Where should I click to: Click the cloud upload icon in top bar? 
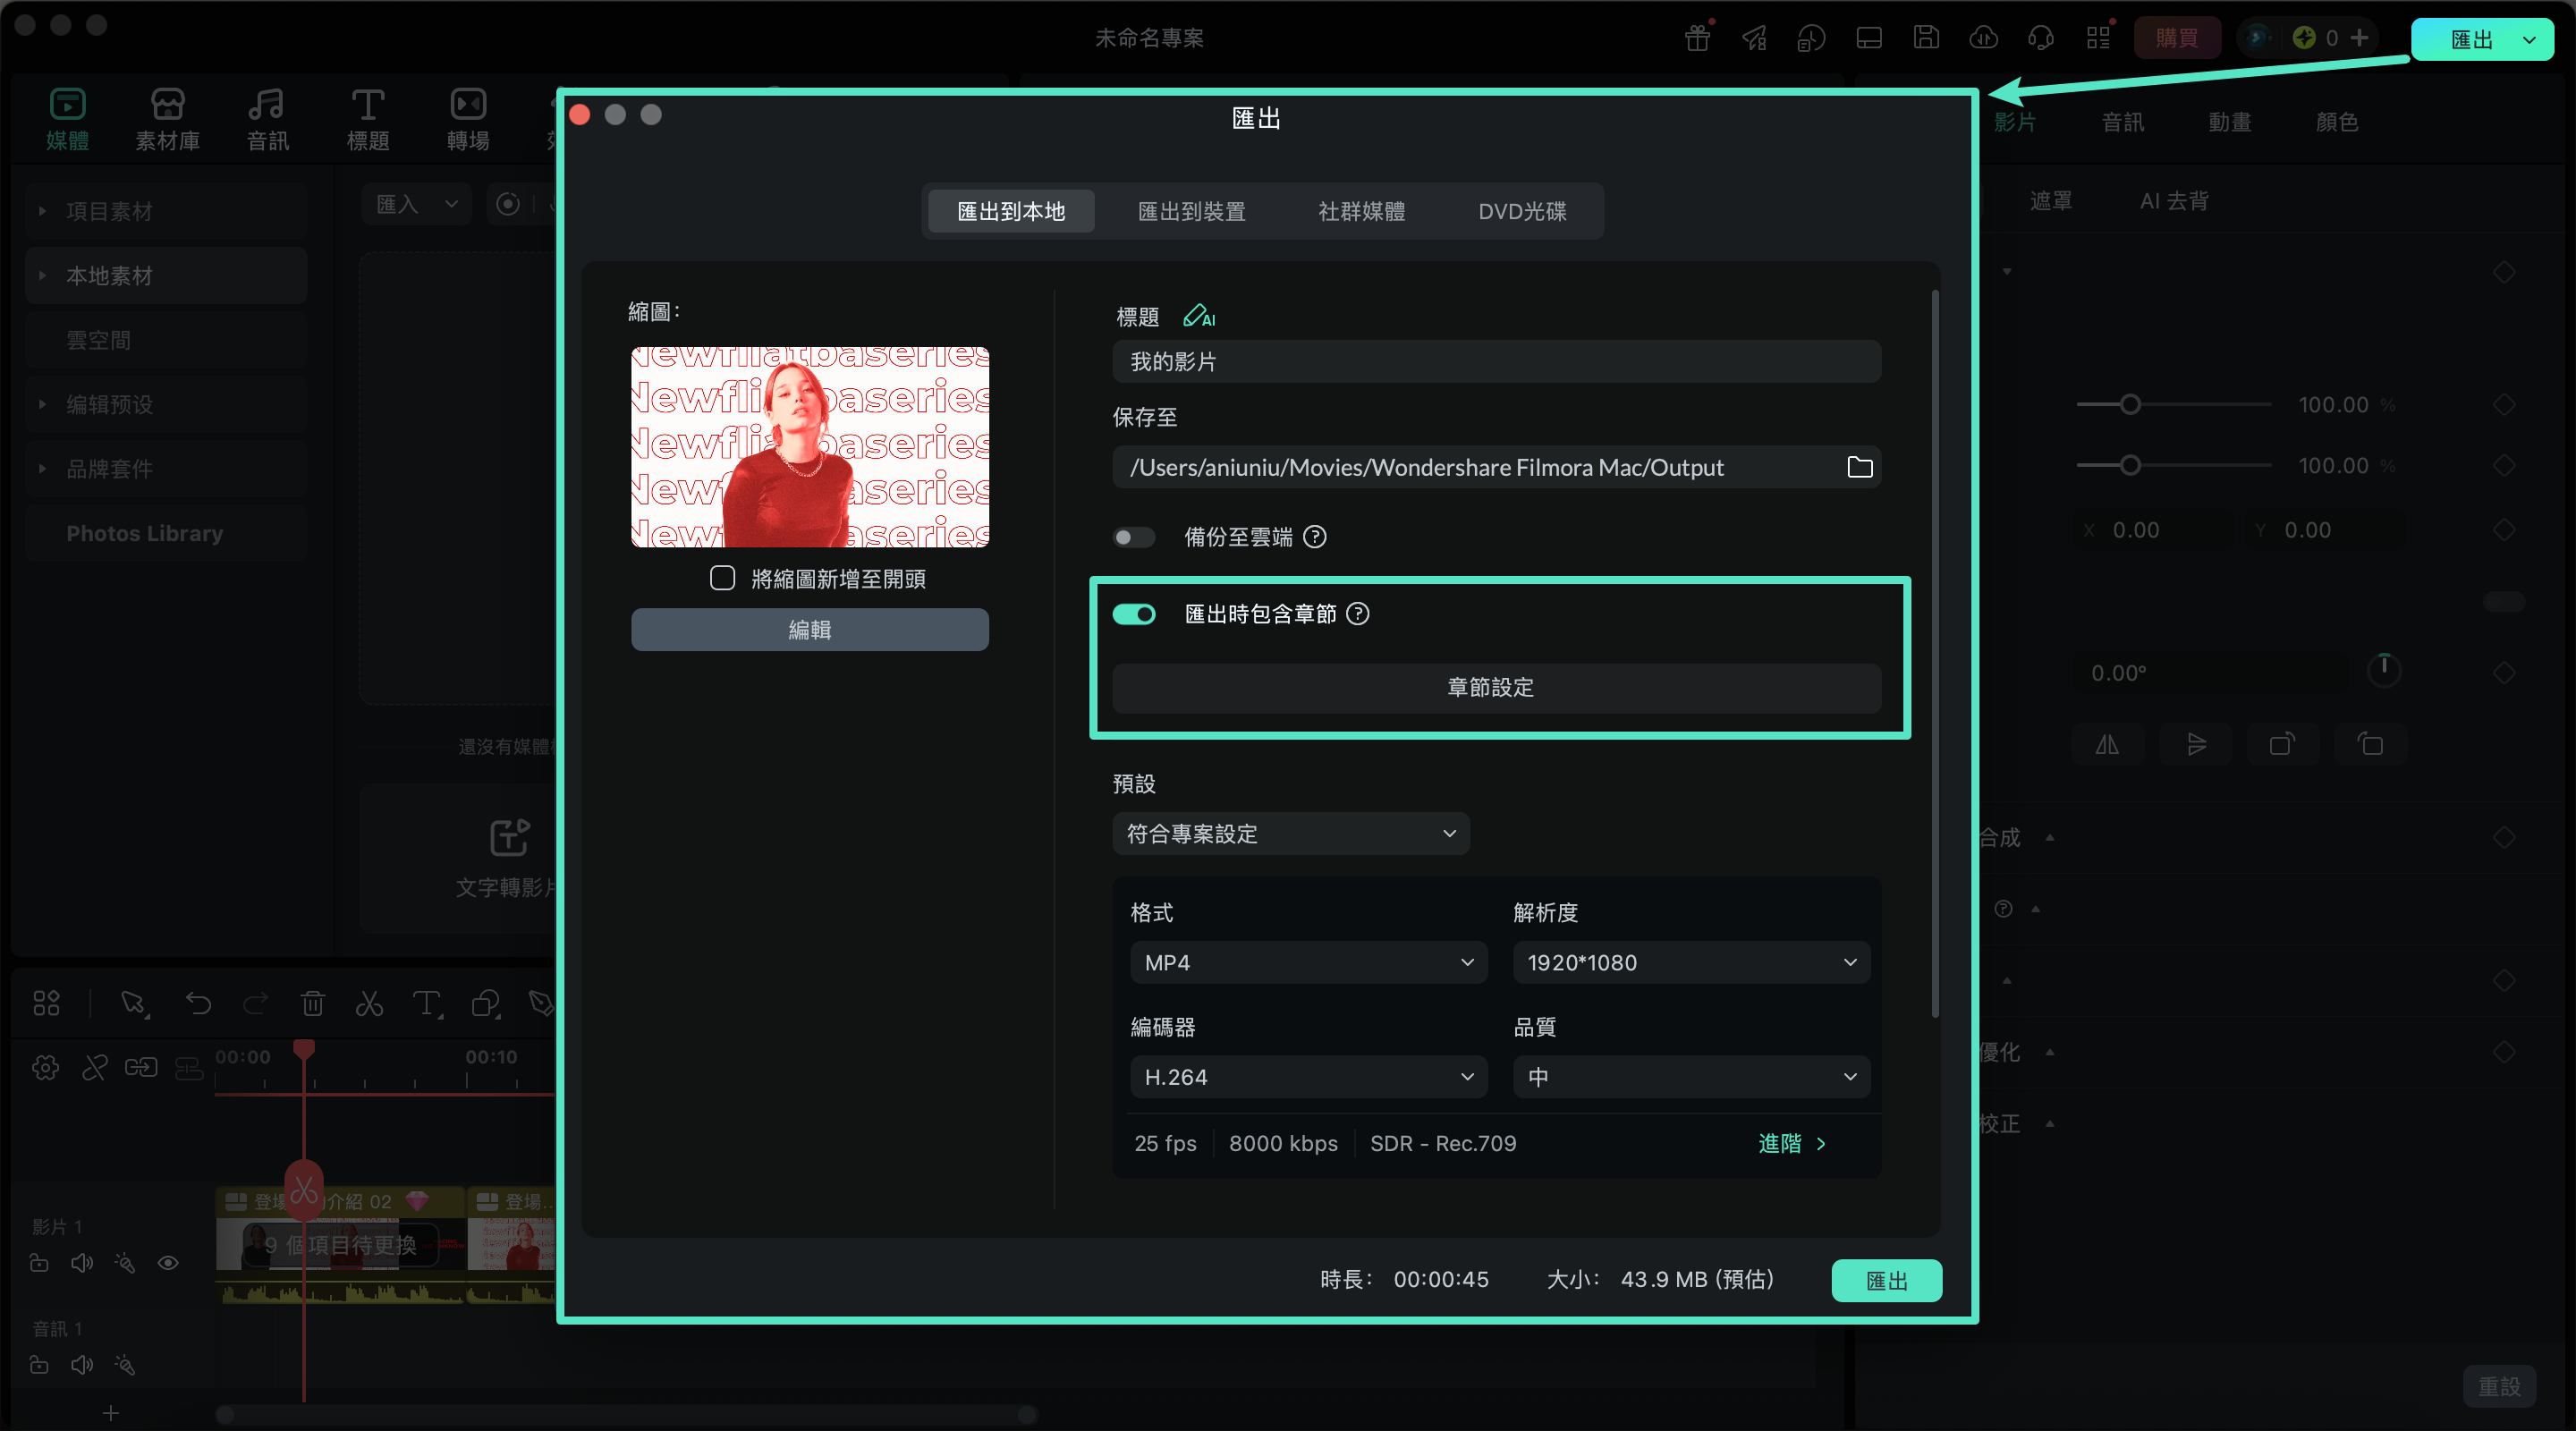(x=1983, y=38)
